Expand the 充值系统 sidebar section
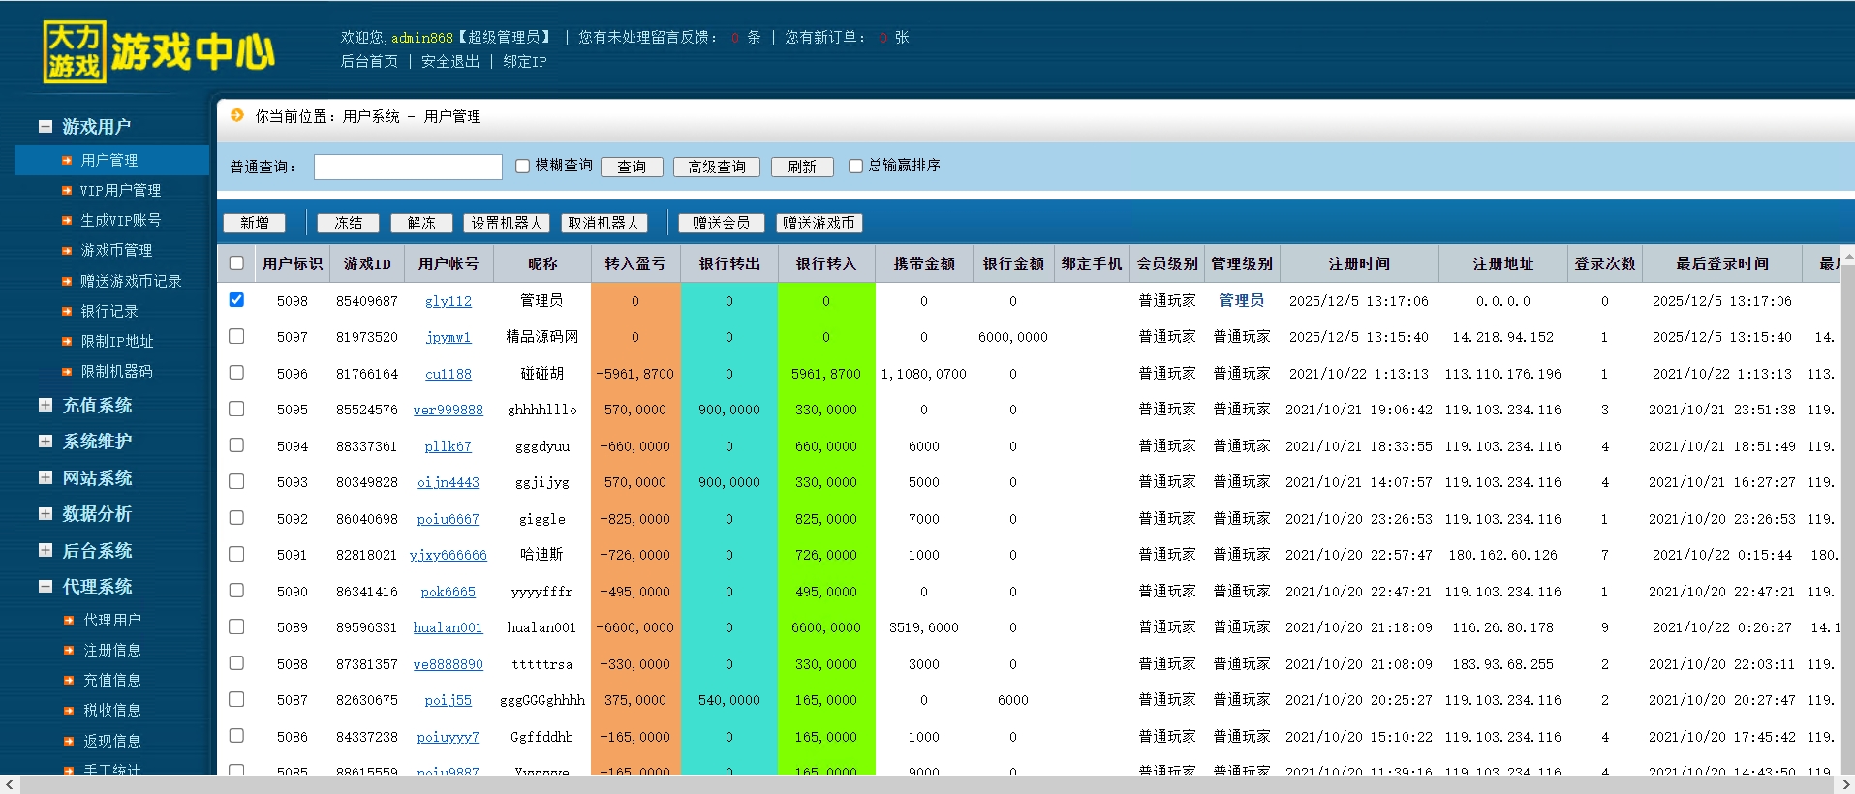Image resolution: width=1855 pixels, height=794 pixels. (46, 405)
